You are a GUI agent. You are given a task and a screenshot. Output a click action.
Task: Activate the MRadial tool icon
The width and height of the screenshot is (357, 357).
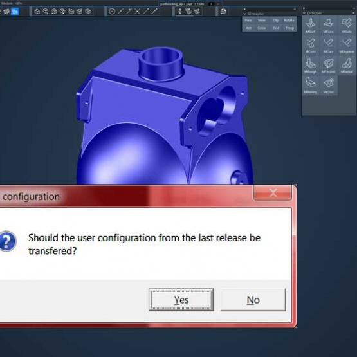tap(347, 66)
